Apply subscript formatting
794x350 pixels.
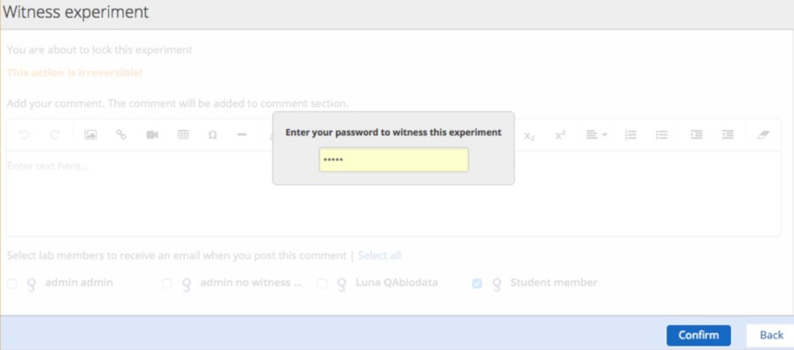click(529, 135)
